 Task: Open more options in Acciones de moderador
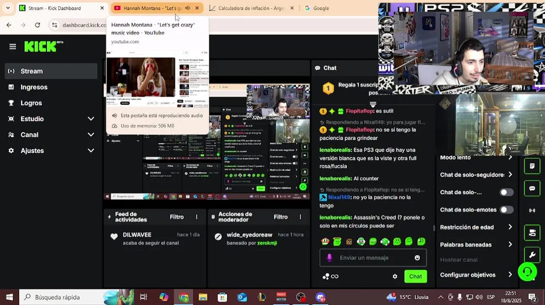point(300,217)
